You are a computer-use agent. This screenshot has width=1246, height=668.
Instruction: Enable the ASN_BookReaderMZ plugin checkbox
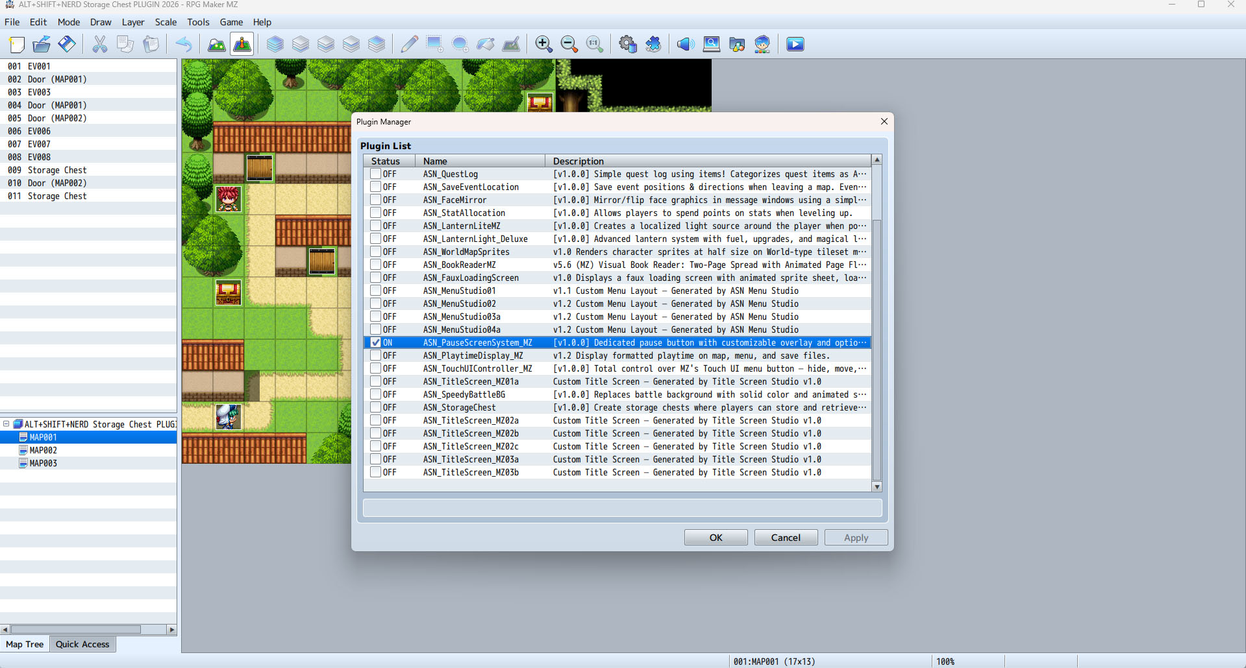pyautogui.click(x=375, y=265)
